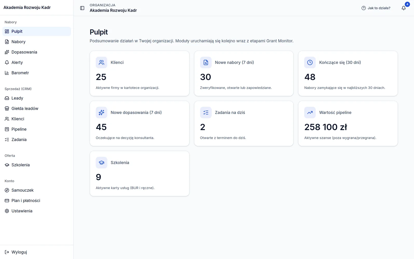
Task: Click the Klienci count 25
Action: 101,77
